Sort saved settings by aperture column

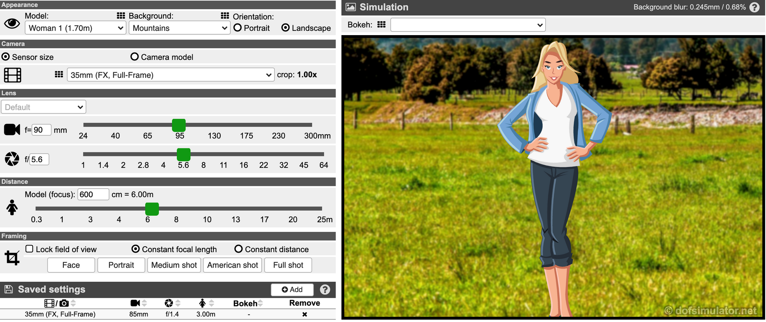(x=178, y=303)
